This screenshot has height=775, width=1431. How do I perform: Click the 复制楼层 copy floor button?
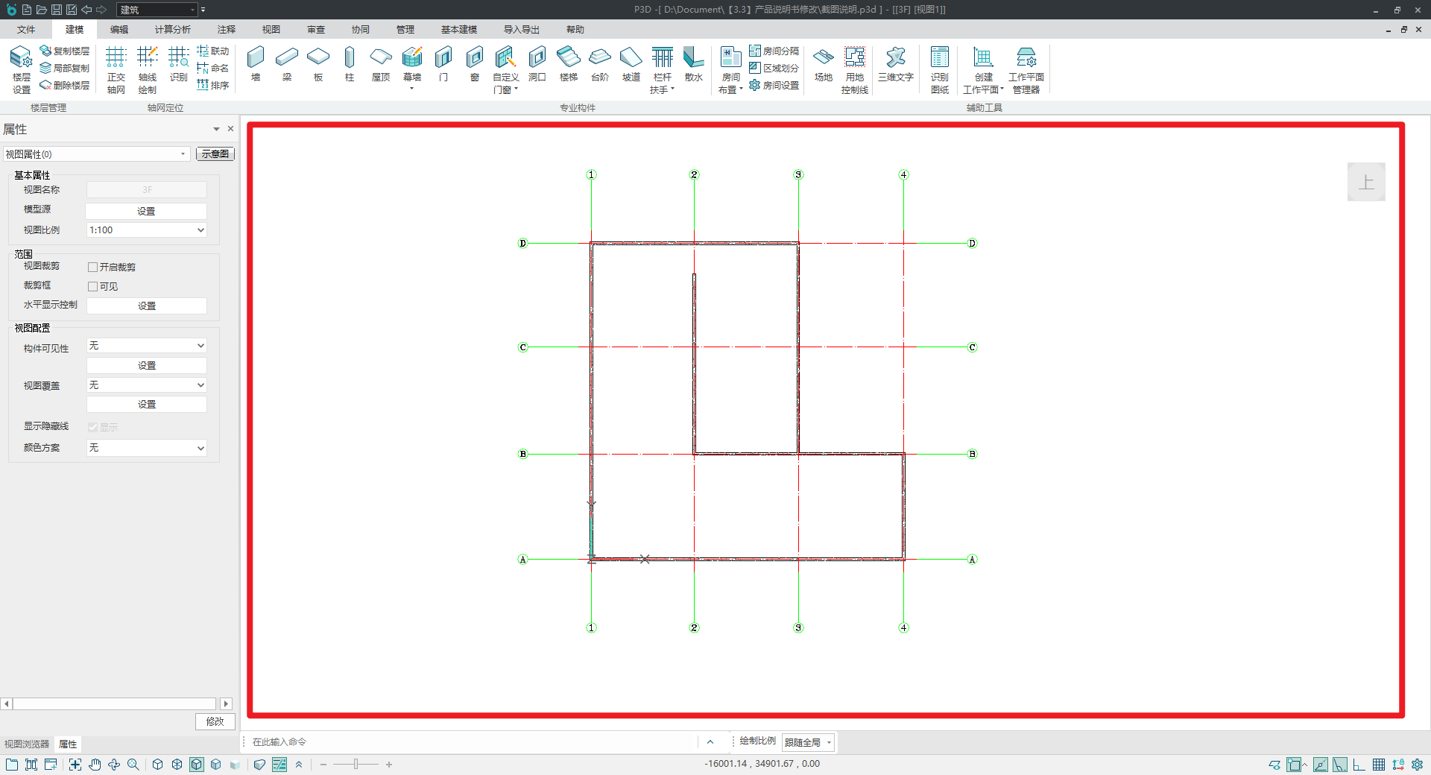point(65,51)
